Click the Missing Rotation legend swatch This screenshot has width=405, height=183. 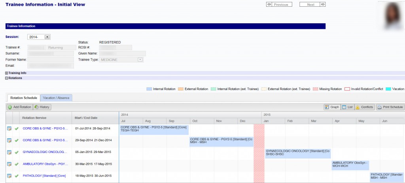(316, 89)
